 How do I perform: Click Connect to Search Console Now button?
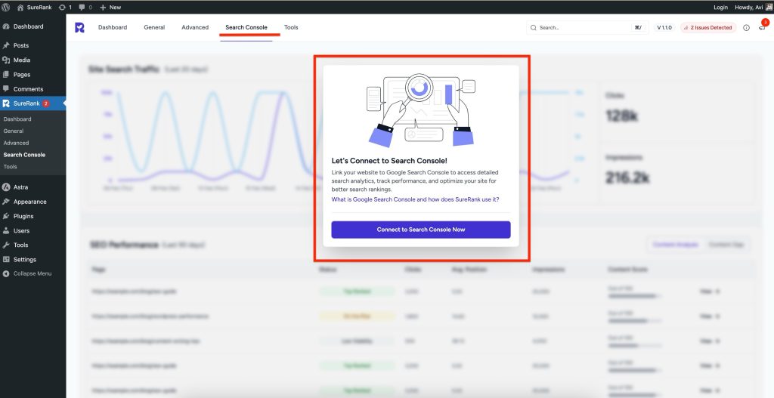[421, 230]
